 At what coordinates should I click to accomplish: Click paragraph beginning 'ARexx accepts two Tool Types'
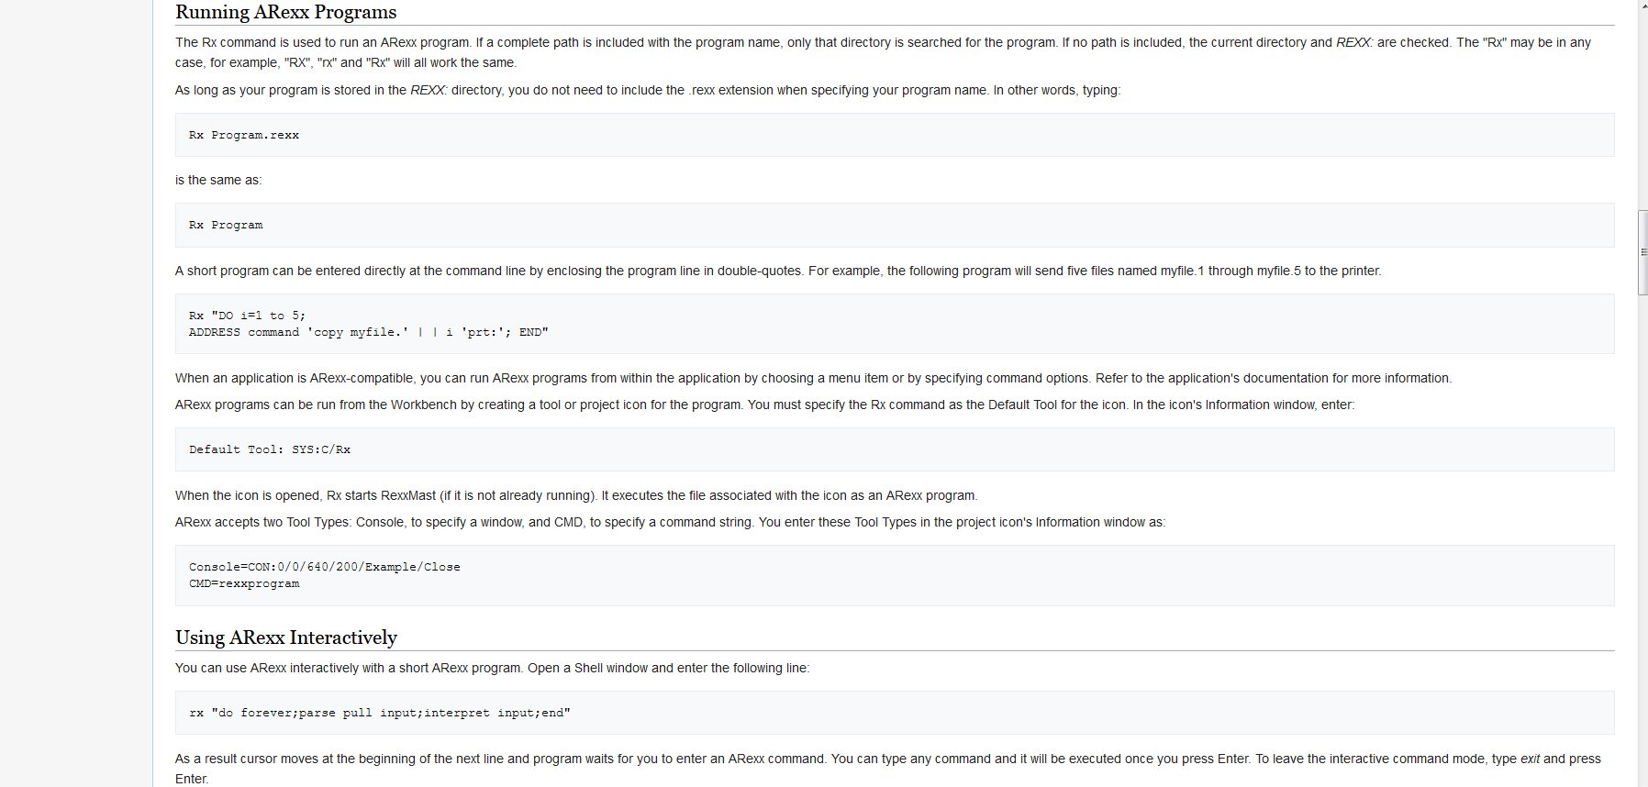click(x=670, y=522)
